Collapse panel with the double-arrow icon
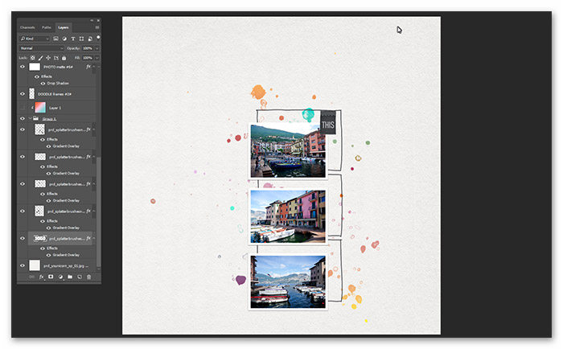563x349 pixels. pos(92,20)
